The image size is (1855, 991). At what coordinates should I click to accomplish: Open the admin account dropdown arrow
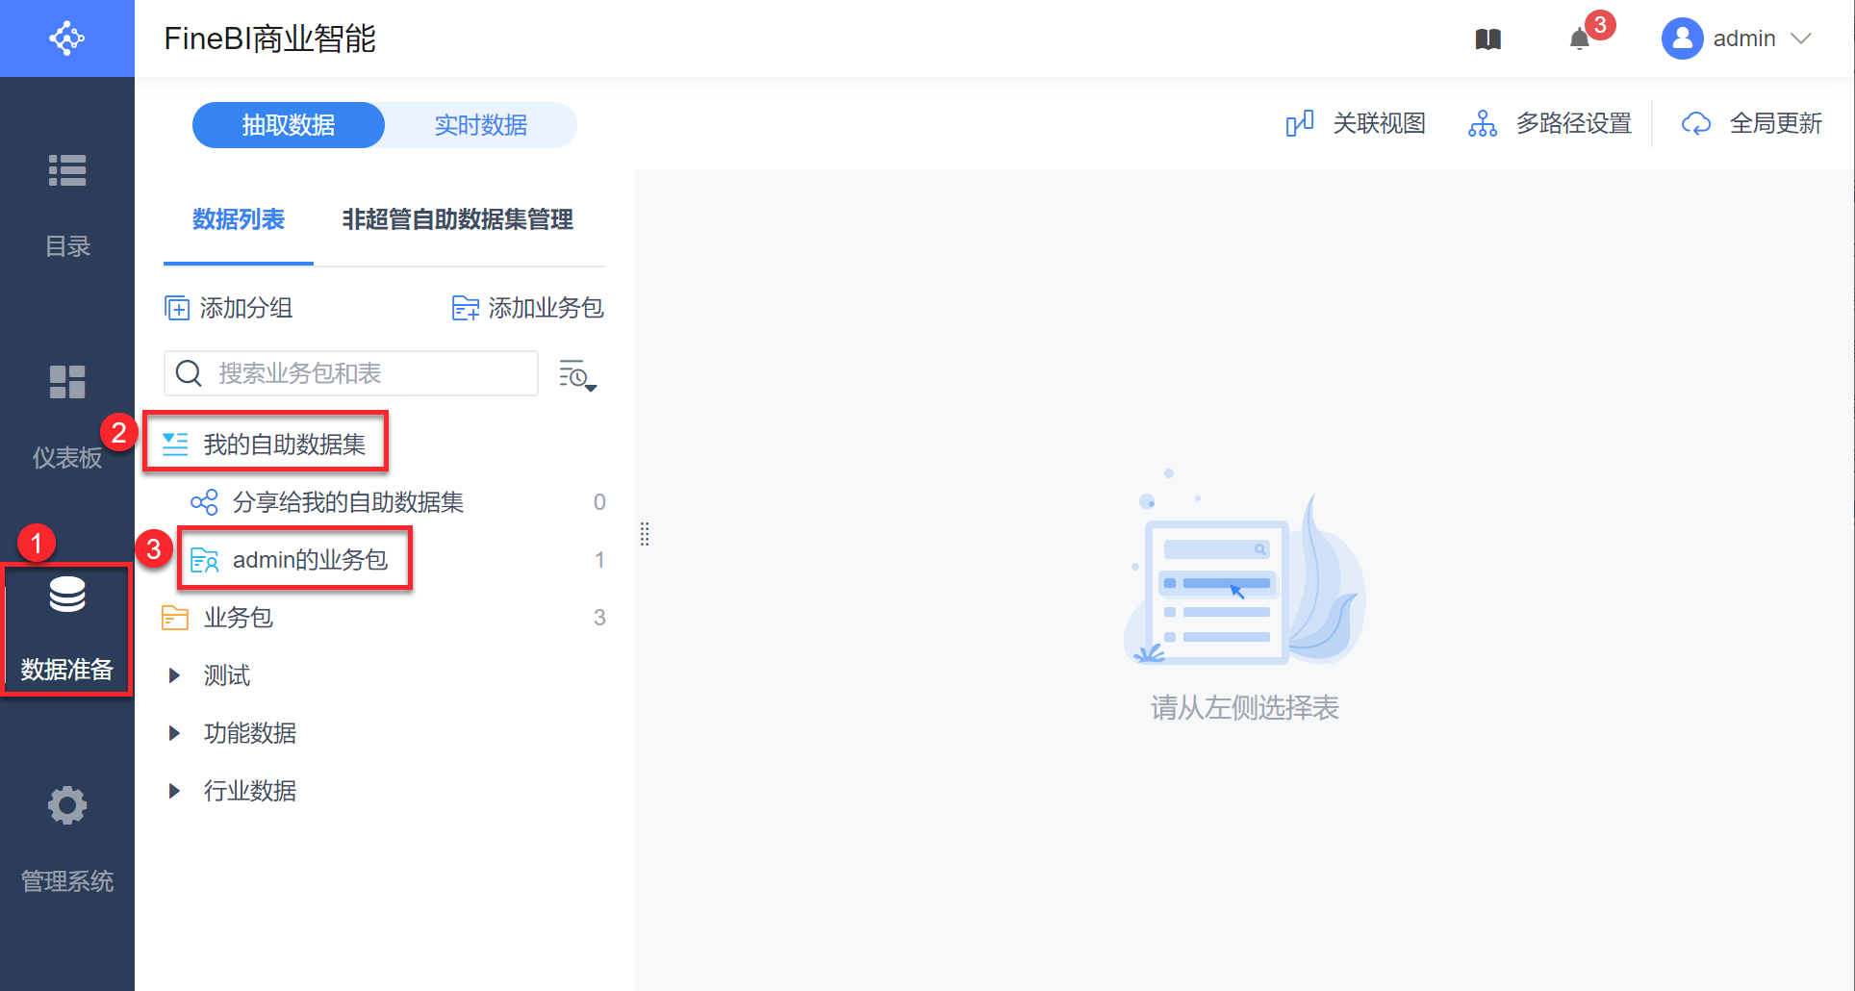coord(1801,38)
